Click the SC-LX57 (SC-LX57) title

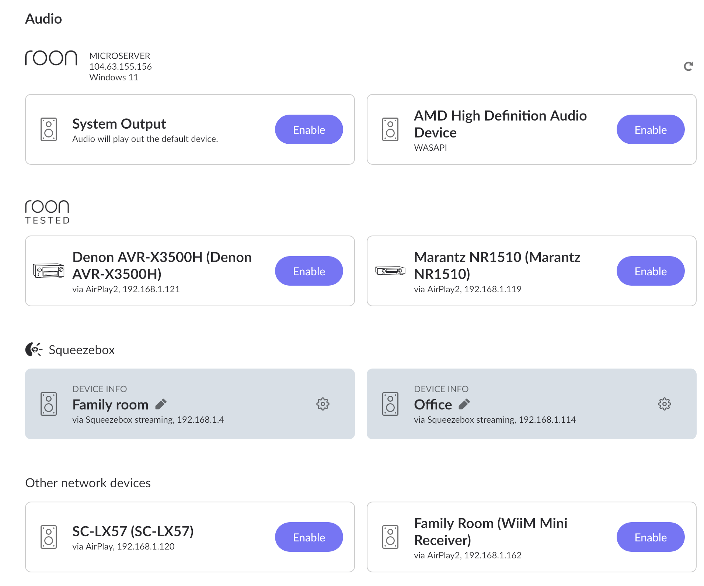pyautogui.click(x=133, y=531)
